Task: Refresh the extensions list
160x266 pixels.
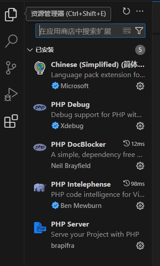Action: [126, 11]
